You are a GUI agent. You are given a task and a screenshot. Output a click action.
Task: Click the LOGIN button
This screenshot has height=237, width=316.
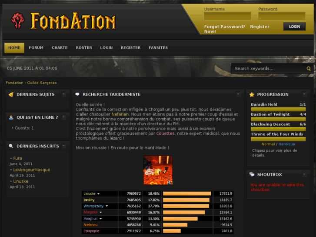295,27
